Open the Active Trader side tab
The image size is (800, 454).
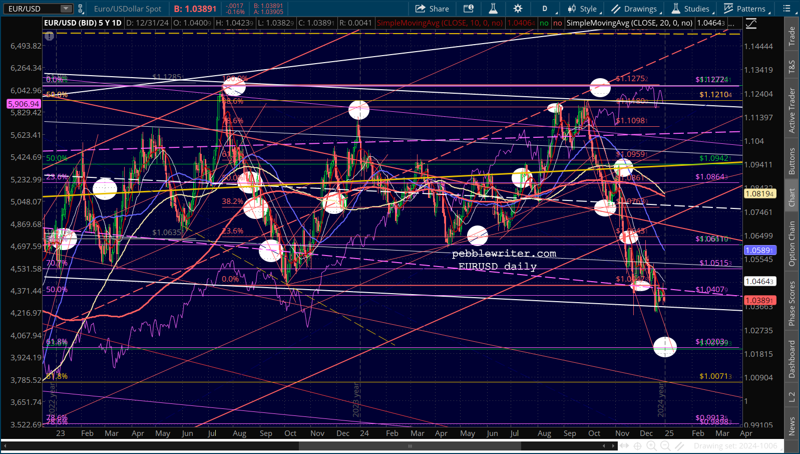tap(791, 110)
